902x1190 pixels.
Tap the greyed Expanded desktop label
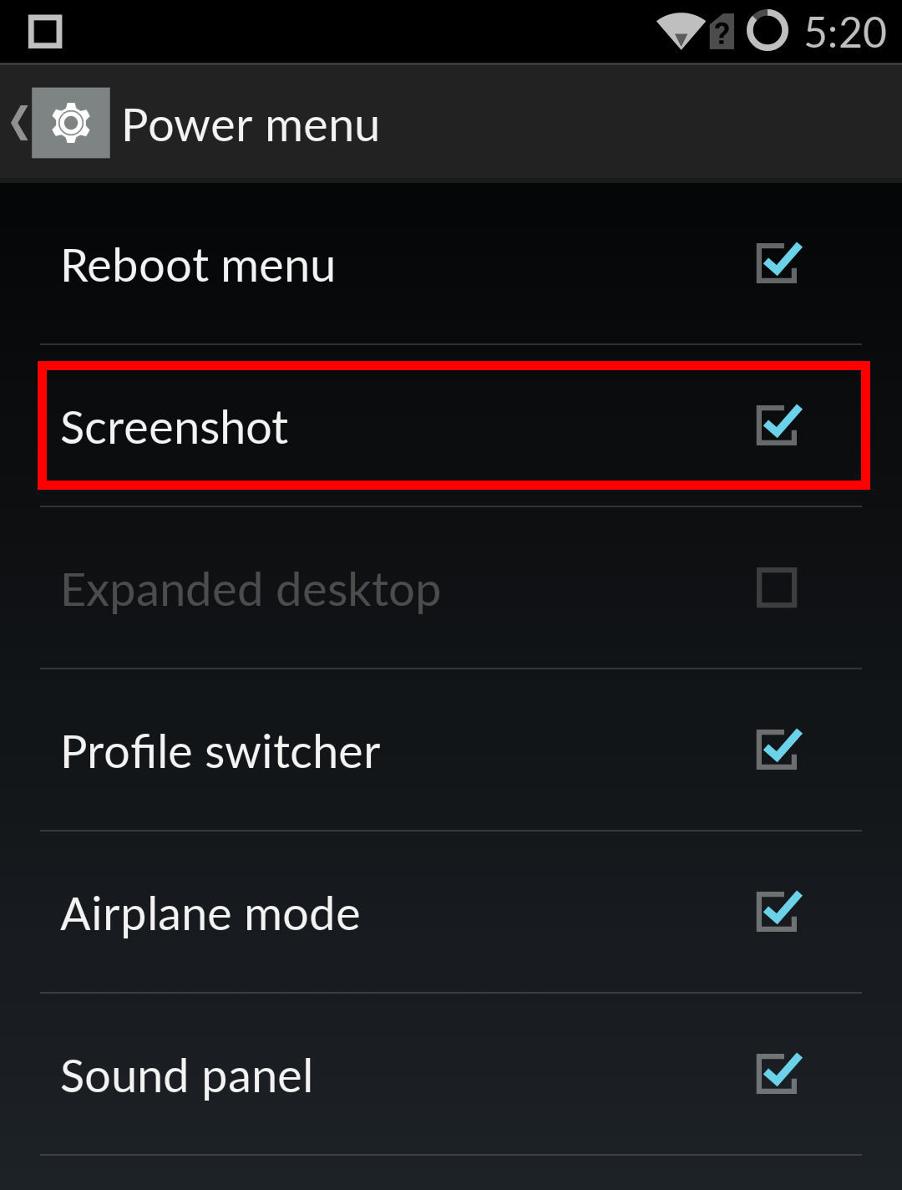(x=251, y=592)
